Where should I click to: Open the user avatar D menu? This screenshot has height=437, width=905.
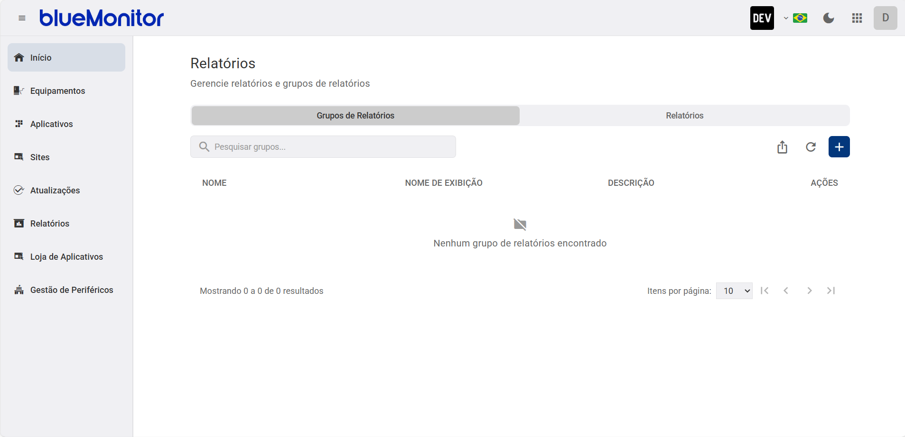point(885,18)
